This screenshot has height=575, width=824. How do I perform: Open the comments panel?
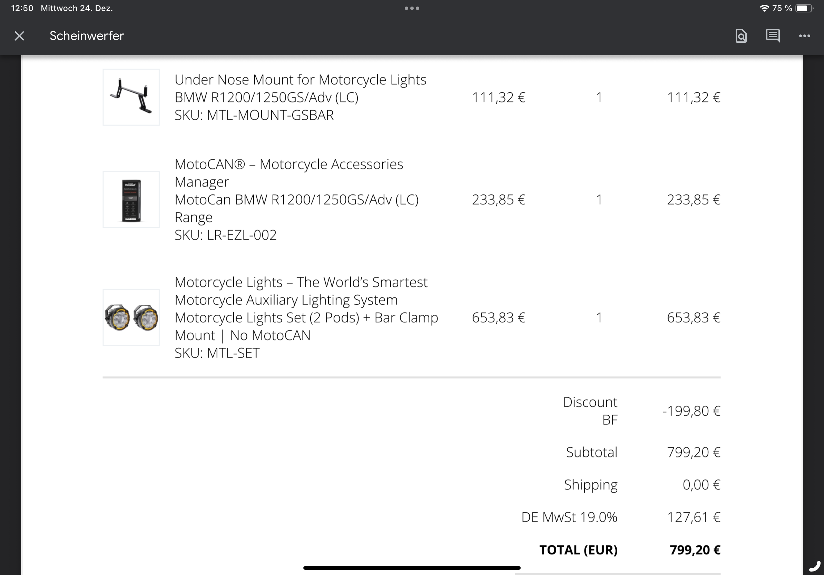772,36
